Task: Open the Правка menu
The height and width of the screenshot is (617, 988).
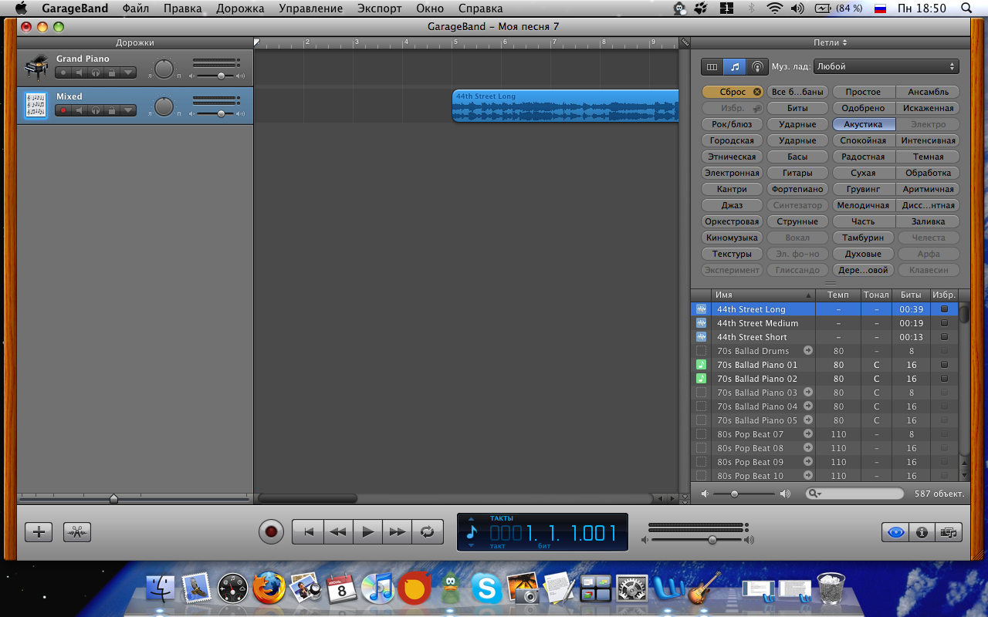Action: tap(182, 8)
